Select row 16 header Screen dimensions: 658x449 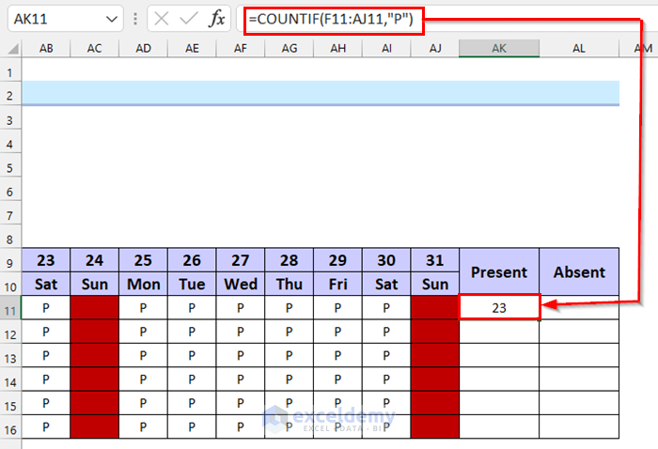pos(10,429)
